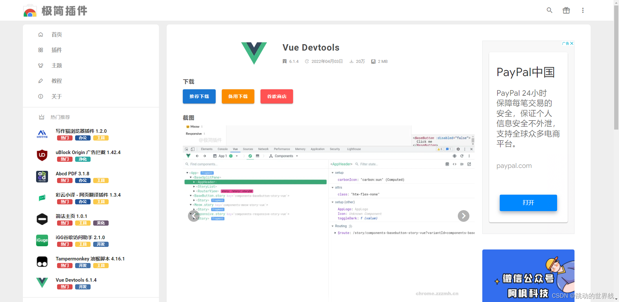The image size is (619, 302).
Task: Click the 谷歌商店 red store button
Action: coord(277,96)
